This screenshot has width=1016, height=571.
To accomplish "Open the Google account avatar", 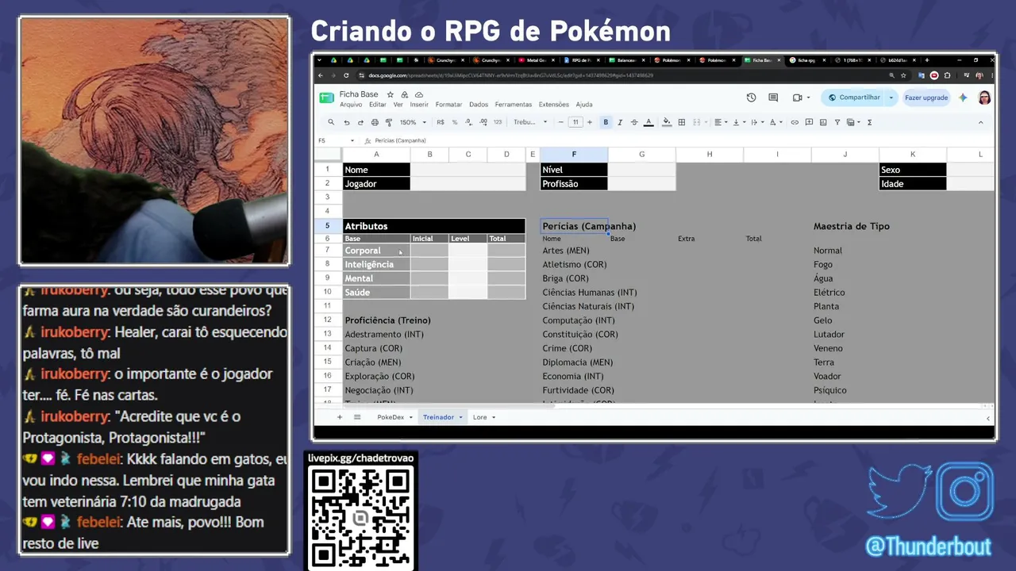I will [x=984, y=98].
